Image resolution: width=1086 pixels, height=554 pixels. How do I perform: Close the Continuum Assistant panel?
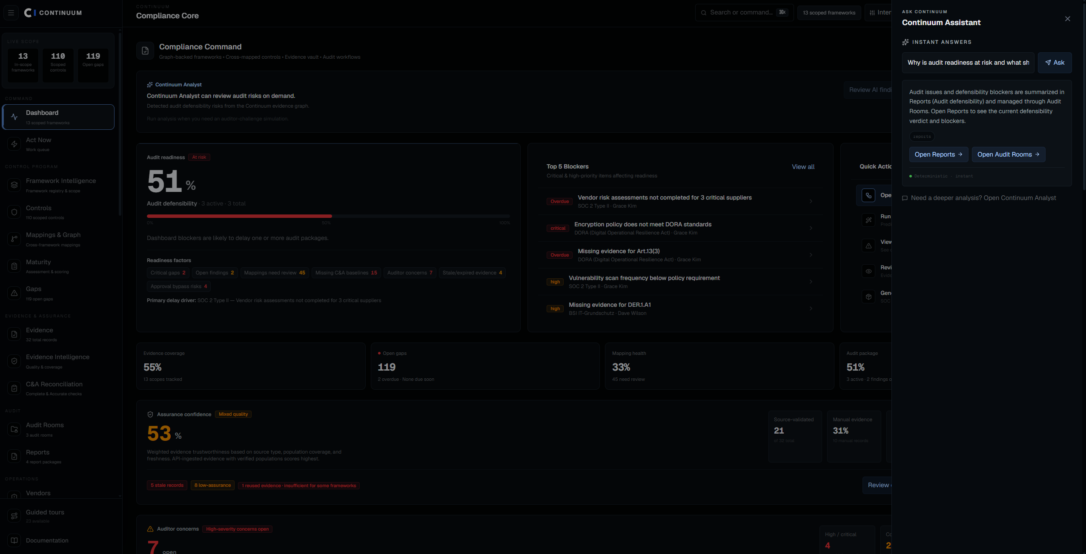(1067, 19)
